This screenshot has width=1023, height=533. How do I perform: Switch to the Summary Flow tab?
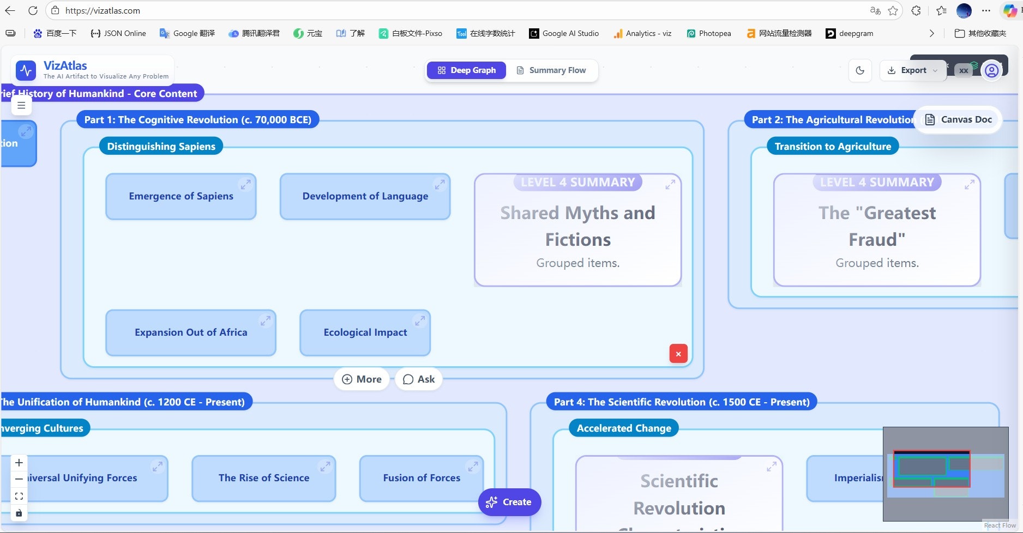551,70
